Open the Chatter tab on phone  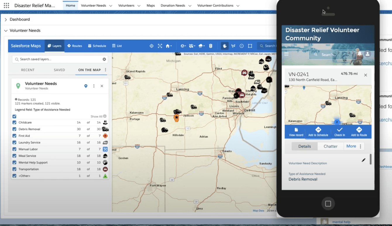[x=330, y=146]
